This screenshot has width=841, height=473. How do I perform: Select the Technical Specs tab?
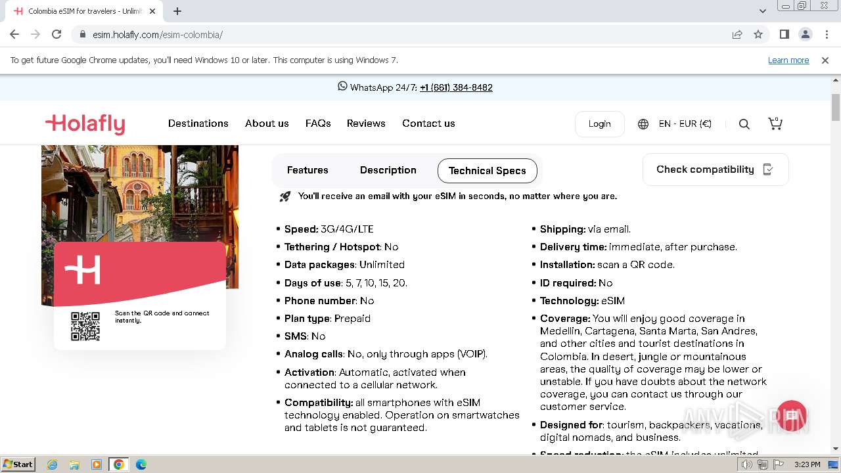(x=487, y=171)
